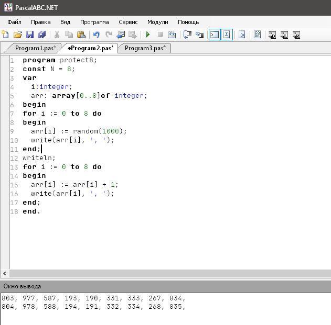Click the Окно вывода panel header
The width and height of the screenshot is (331, 325).
point(22,287)
